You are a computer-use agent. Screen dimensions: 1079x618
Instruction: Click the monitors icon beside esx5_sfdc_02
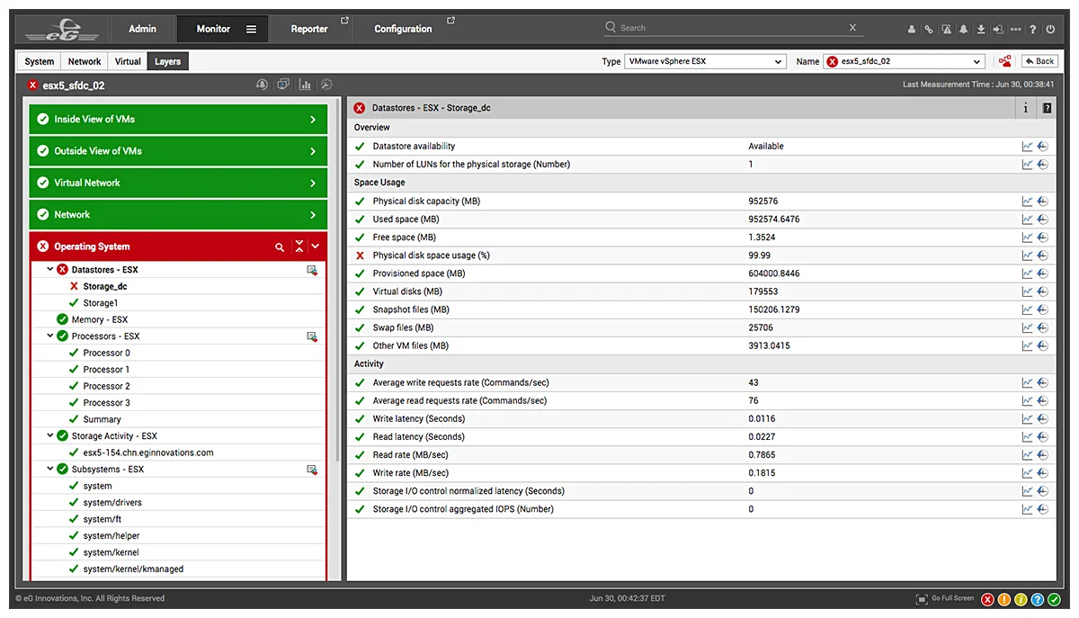(x=283, y=85)
